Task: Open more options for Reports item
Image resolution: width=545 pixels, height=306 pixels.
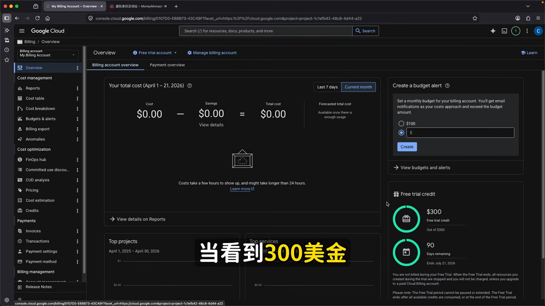Action: (x=77, y=88)
